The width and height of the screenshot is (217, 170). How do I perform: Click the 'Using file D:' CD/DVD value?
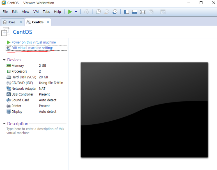pos(52,83)
